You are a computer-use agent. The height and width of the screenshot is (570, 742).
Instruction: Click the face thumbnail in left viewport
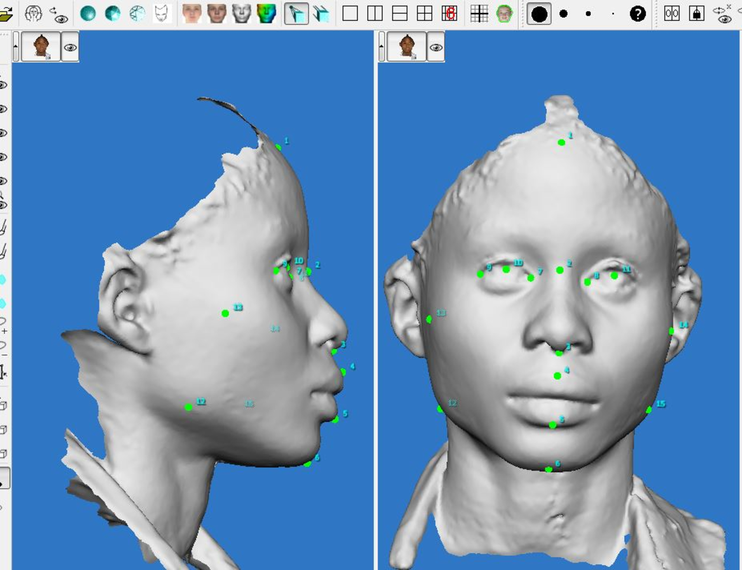41,47
